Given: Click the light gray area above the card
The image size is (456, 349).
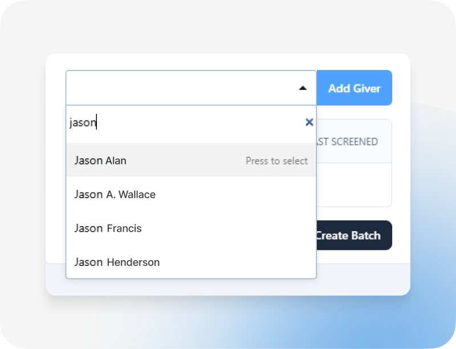Looking at the screenshot, I should click(227, 27).
